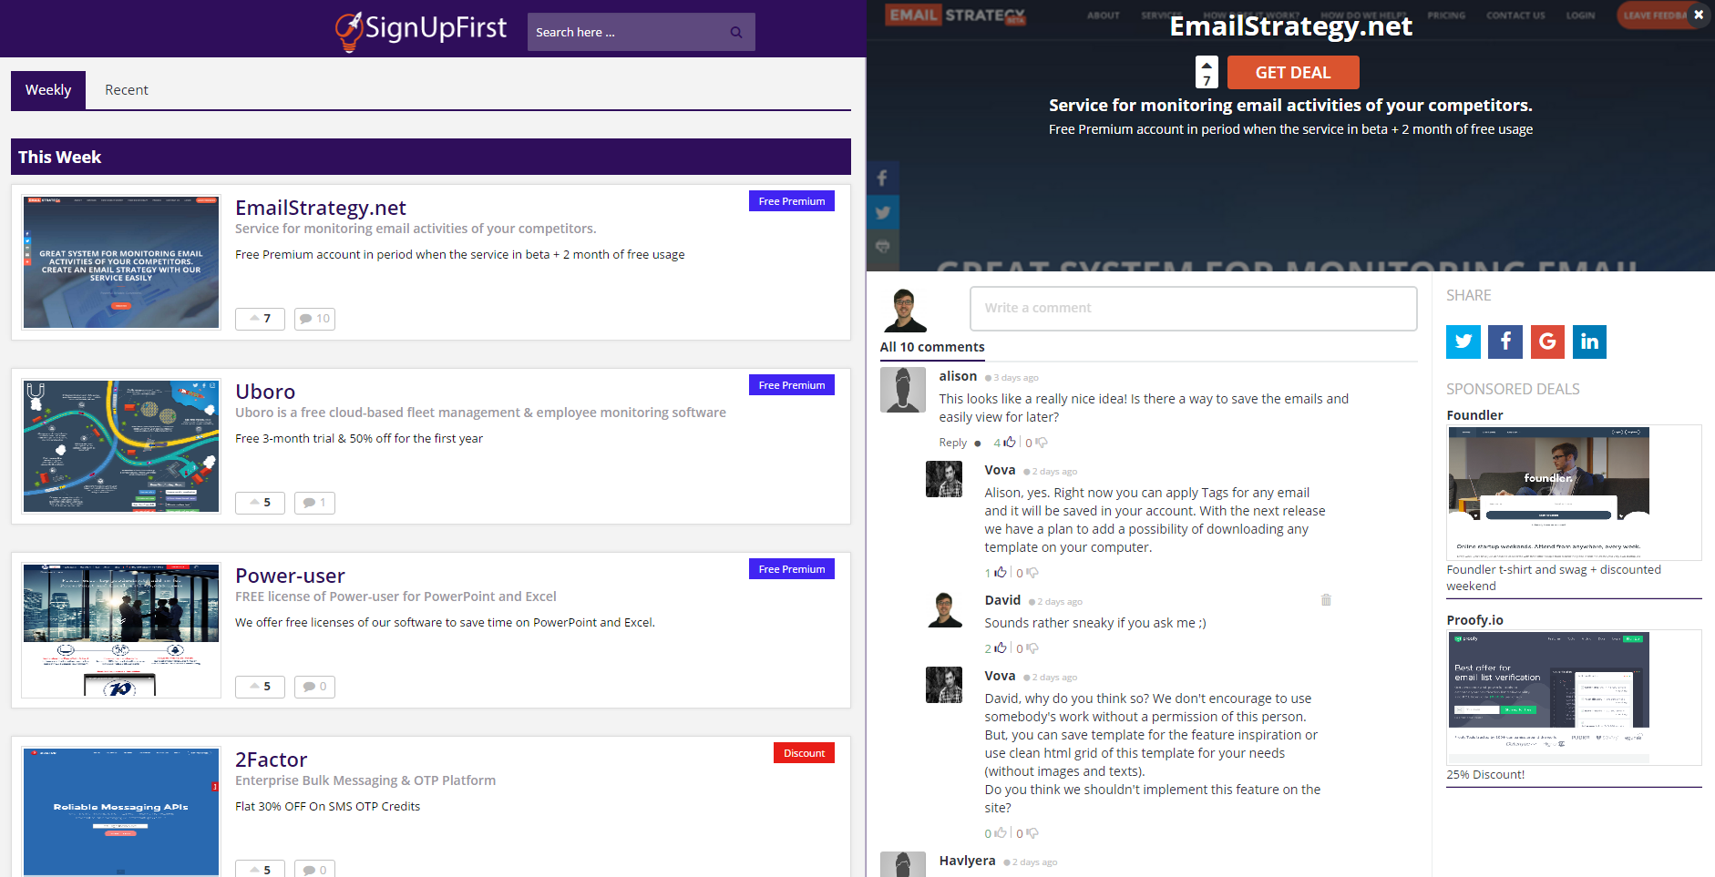Screen dimensions: 1715x877
Task: Like David's comment with thumbs up
Action: [x=1001, y=648]
